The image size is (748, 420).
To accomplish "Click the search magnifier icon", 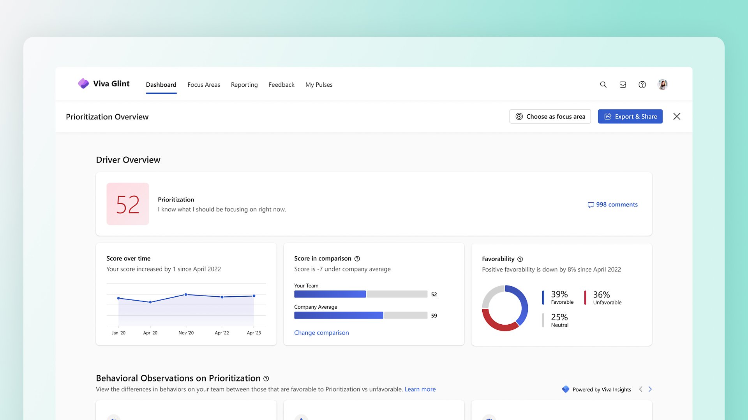I will [x=603, y=84].
